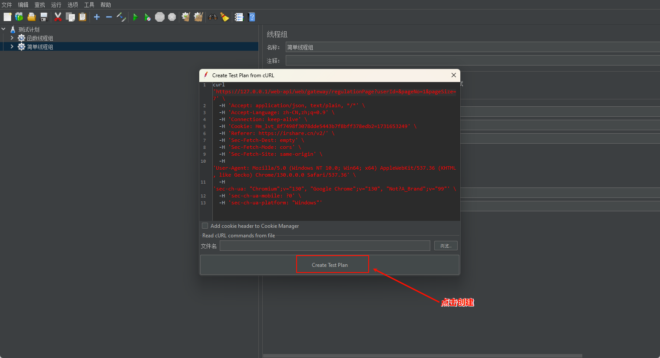
Task: Expand the 函数线程组 node
Action: click(x=12, y=38)
